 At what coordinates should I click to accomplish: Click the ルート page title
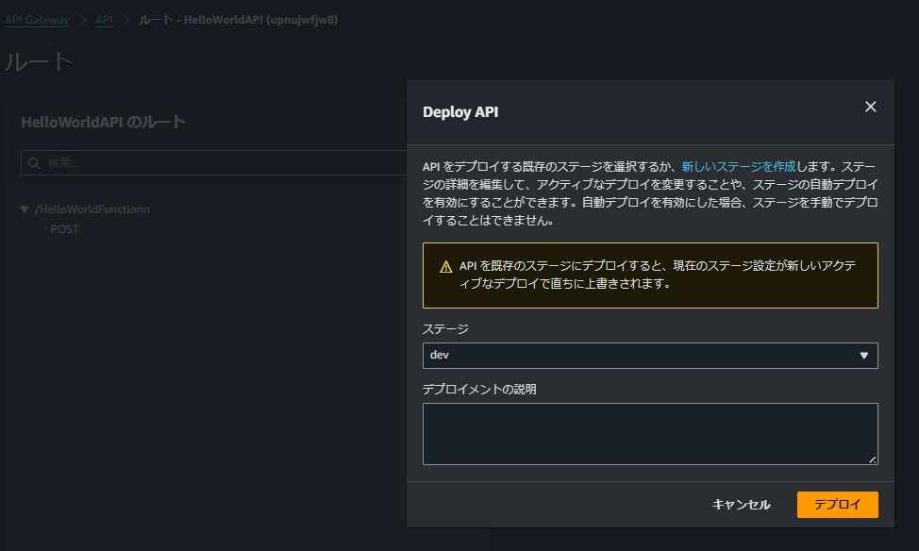tap(39, 61)
